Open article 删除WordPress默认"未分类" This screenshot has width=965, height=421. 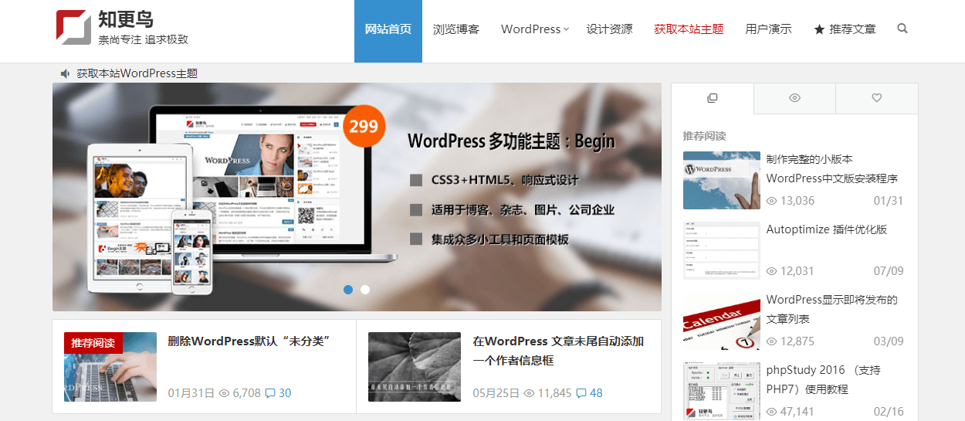click(x=249, y=341)
